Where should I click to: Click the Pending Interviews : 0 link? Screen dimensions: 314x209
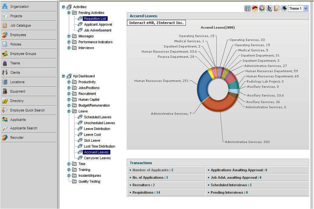point(229,193)
